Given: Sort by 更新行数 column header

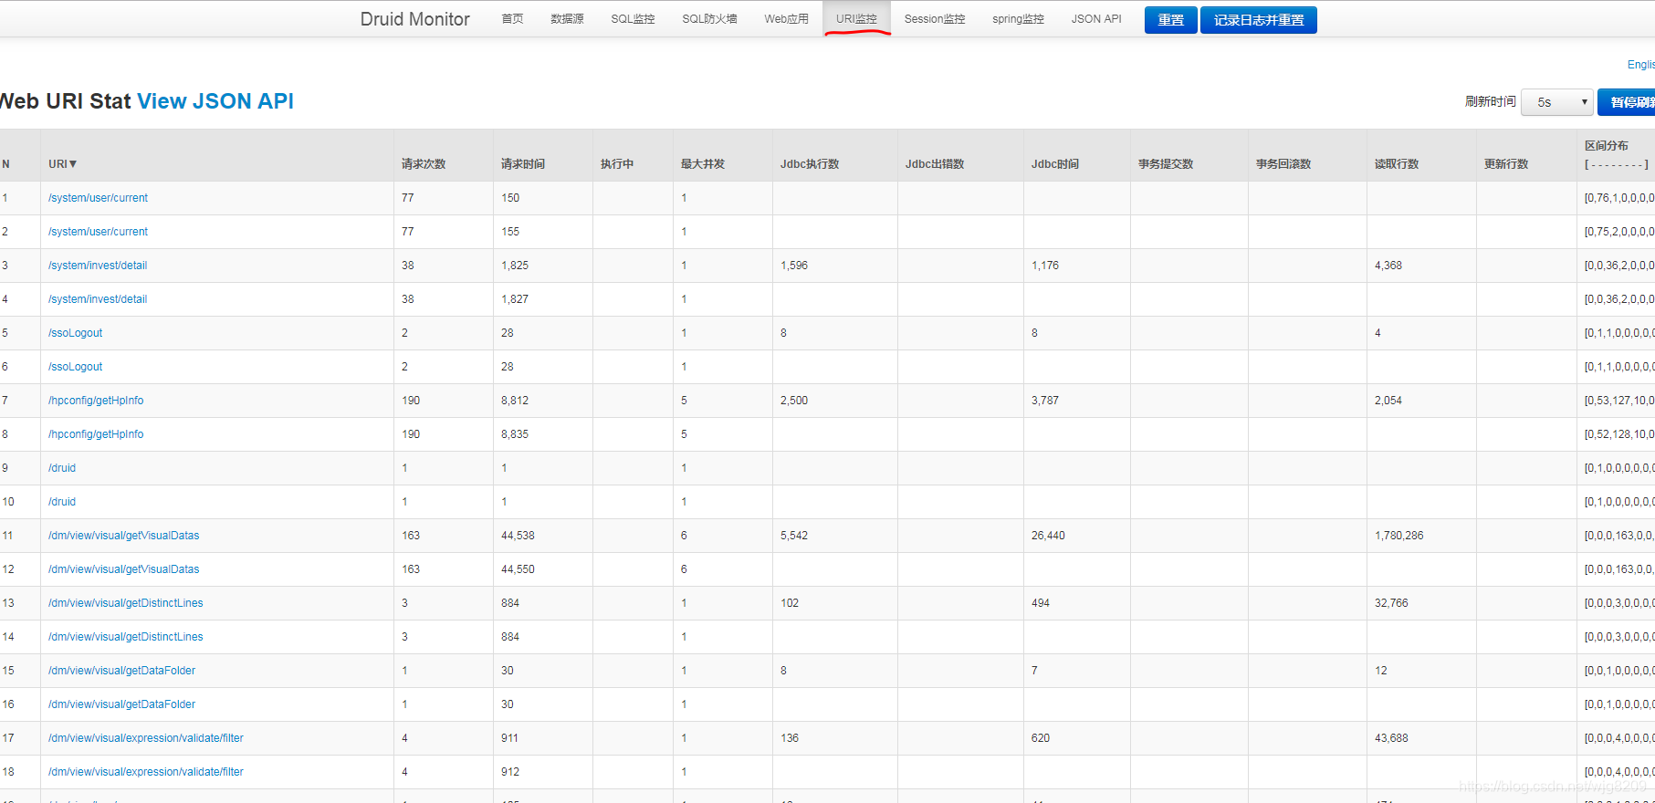Looking at the screenshot, I should [1506, 164].
